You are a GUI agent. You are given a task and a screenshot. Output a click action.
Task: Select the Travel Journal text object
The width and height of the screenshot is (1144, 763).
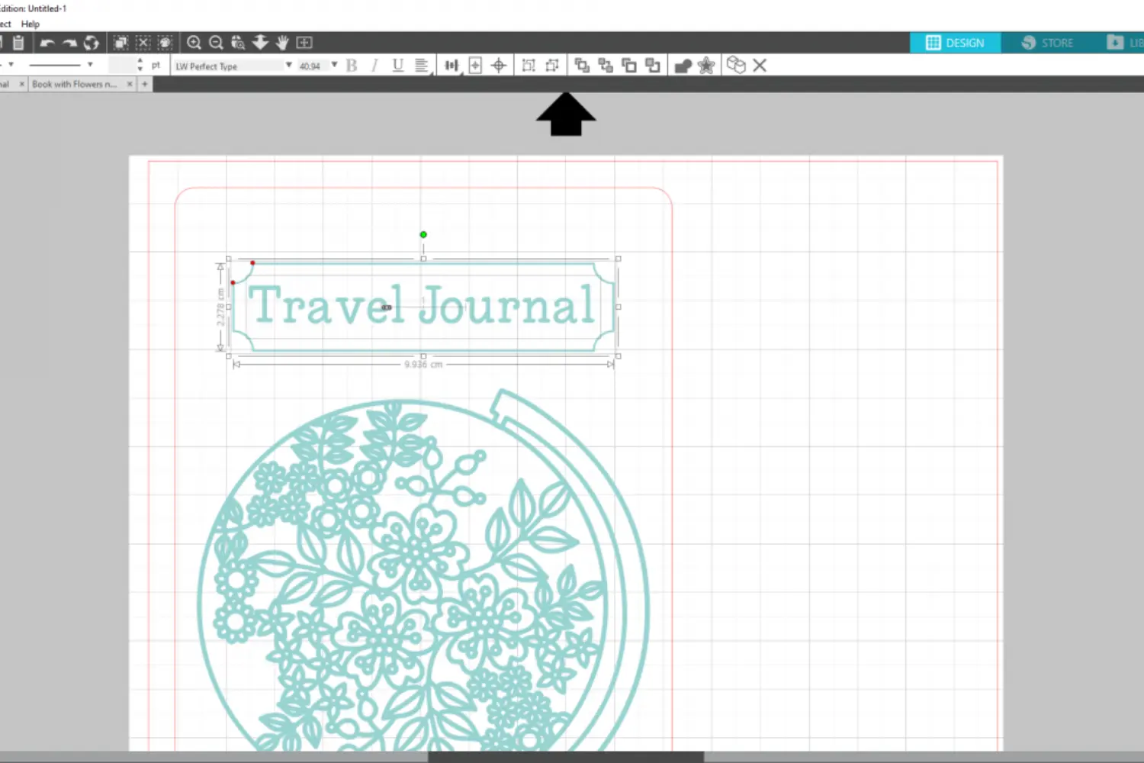tap(422, 305)
